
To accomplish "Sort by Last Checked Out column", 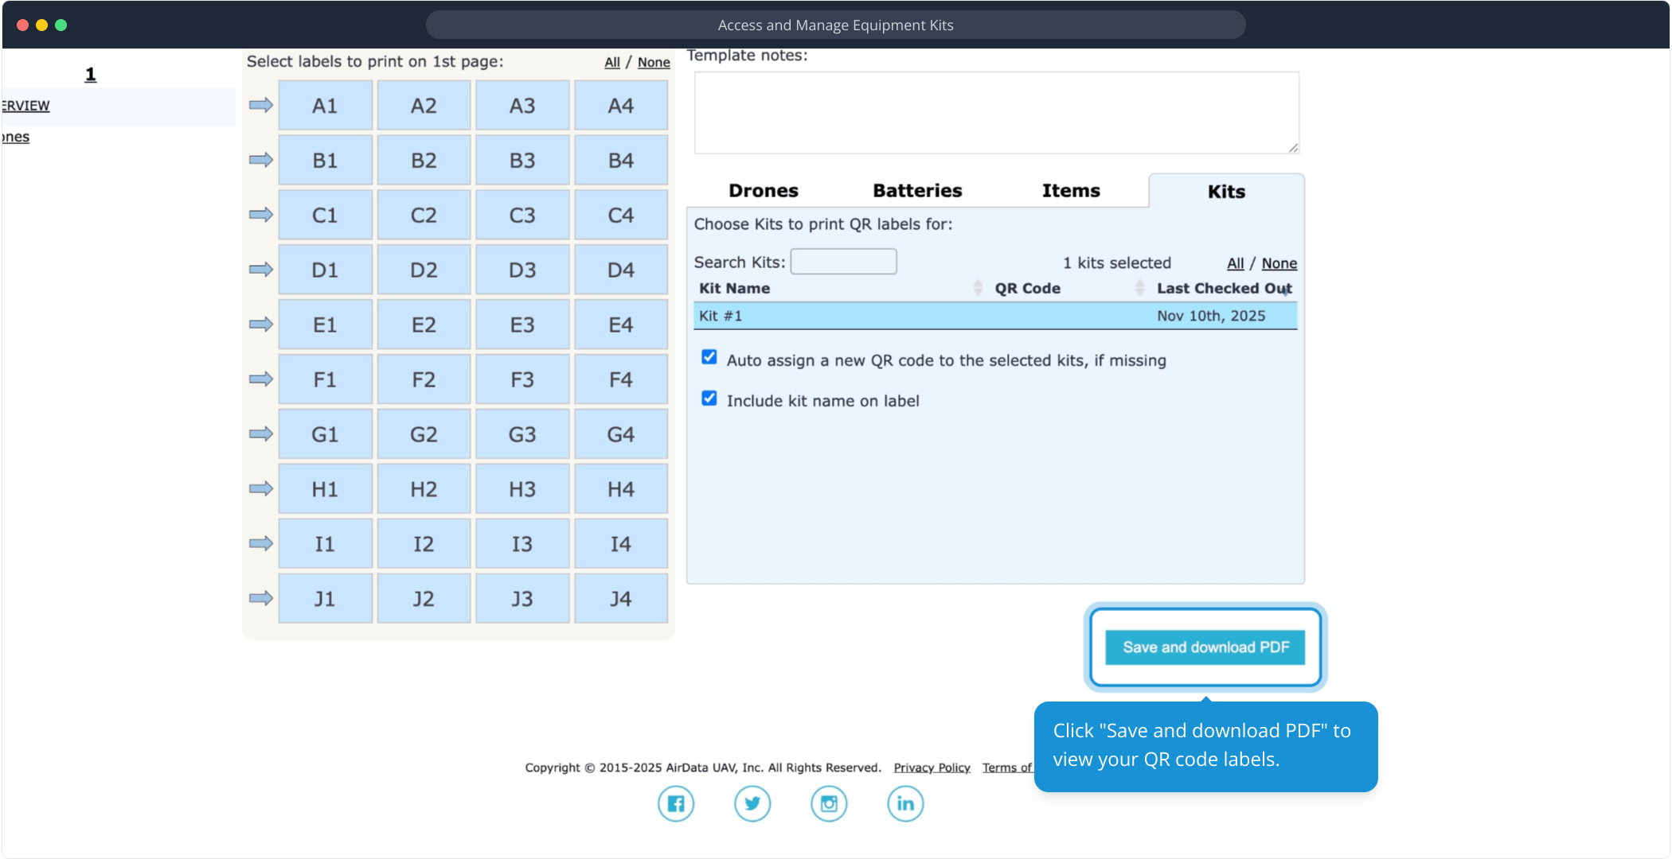I will (x=1223, y=288).
